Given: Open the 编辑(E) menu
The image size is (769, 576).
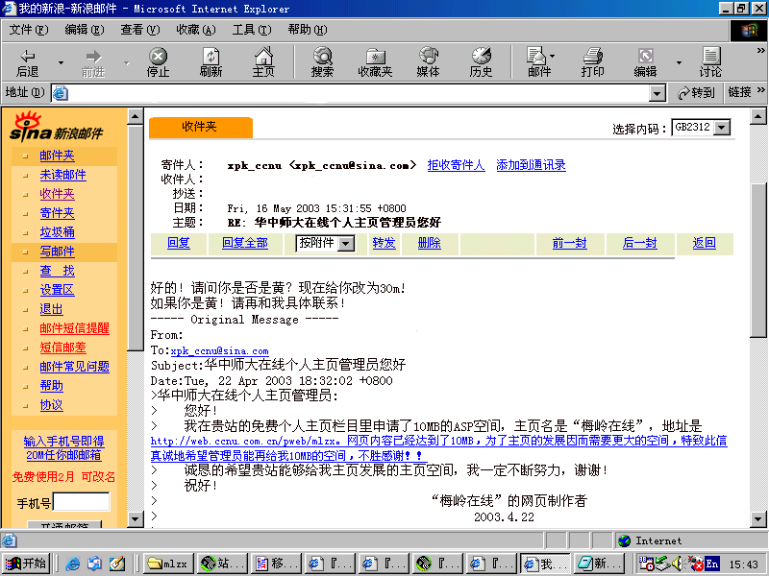Looking at the screenshot, I should coord(85,30).
